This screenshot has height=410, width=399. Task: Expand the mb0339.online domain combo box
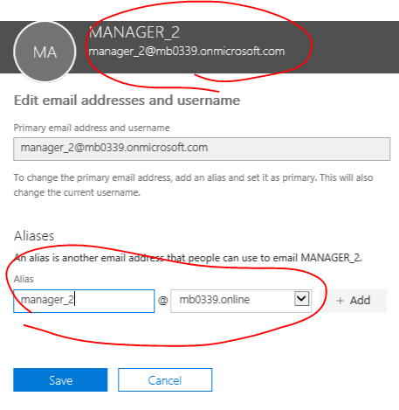(241, 301)
